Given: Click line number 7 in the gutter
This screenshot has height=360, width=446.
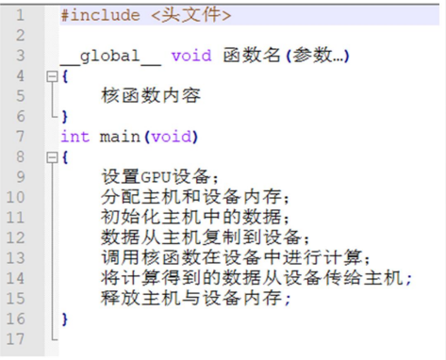Looking at the screenshot, I should [20, 137].
